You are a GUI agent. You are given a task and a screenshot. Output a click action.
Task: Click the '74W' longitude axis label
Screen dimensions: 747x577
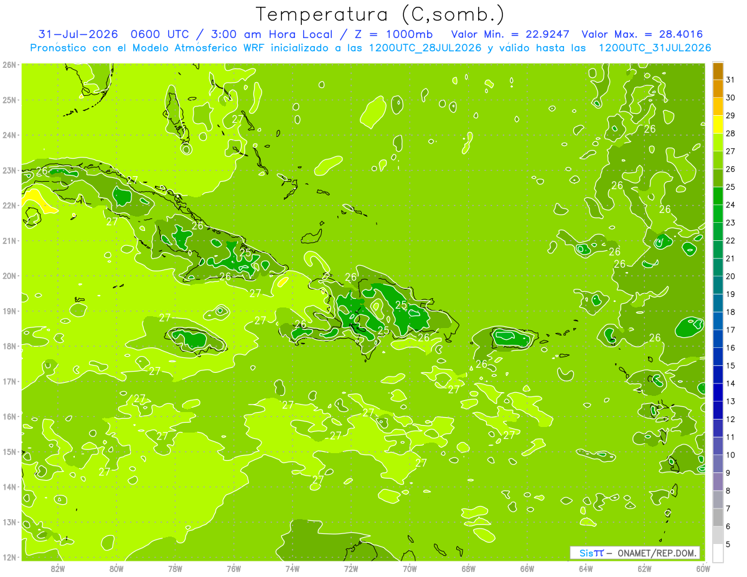click(x=292, y=568)
